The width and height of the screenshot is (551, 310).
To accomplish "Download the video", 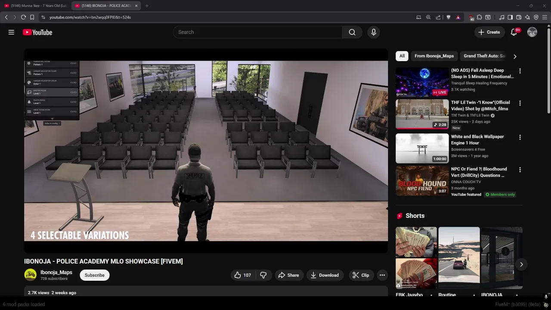I will pyautogui.click(x=325, y=275).
